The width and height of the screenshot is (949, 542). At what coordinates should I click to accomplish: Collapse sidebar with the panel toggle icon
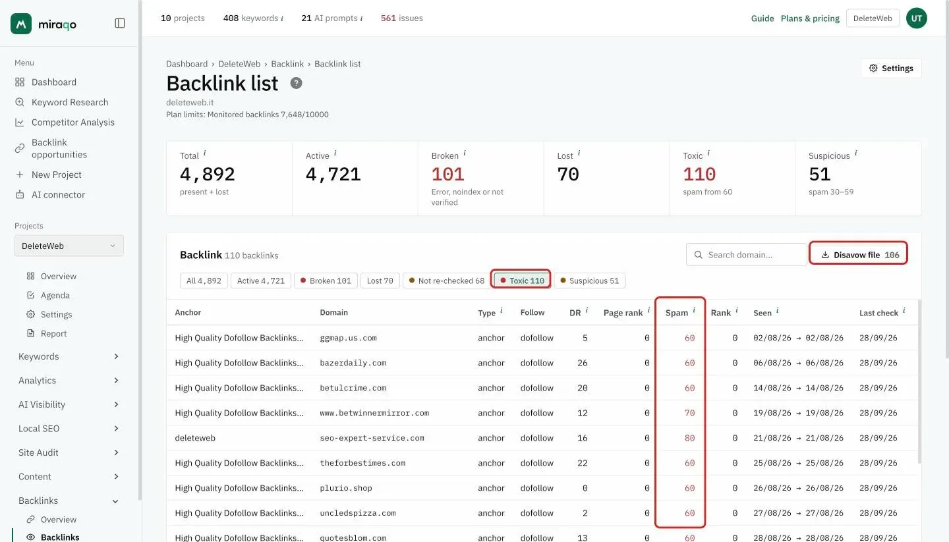120,24
